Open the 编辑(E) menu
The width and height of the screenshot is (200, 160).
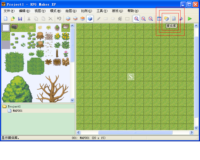click(25, 11)
